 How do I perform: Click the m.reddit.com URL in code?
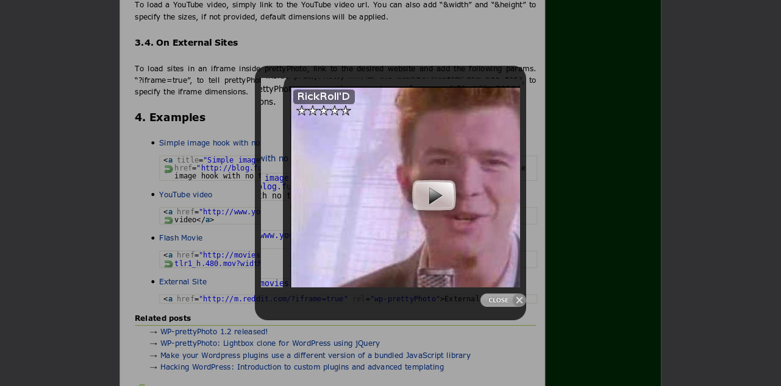click(273, 299)
